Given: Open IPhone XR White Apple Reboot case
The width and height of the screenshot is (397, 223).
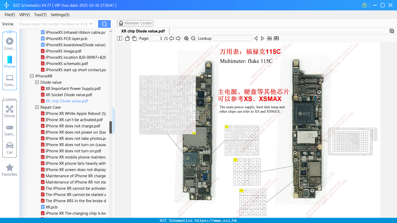Looking at the screenshot, I should (x=76, y=113).
